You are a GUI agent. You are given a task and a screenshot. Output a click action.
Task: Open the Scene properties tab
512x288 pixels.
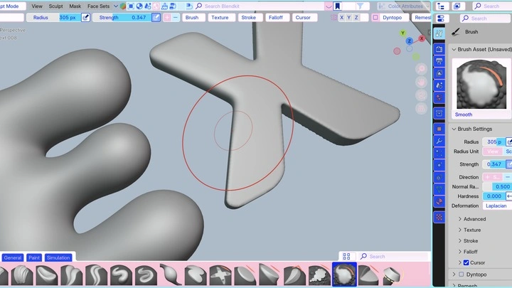pyautogui.click(x=439, y=85)
